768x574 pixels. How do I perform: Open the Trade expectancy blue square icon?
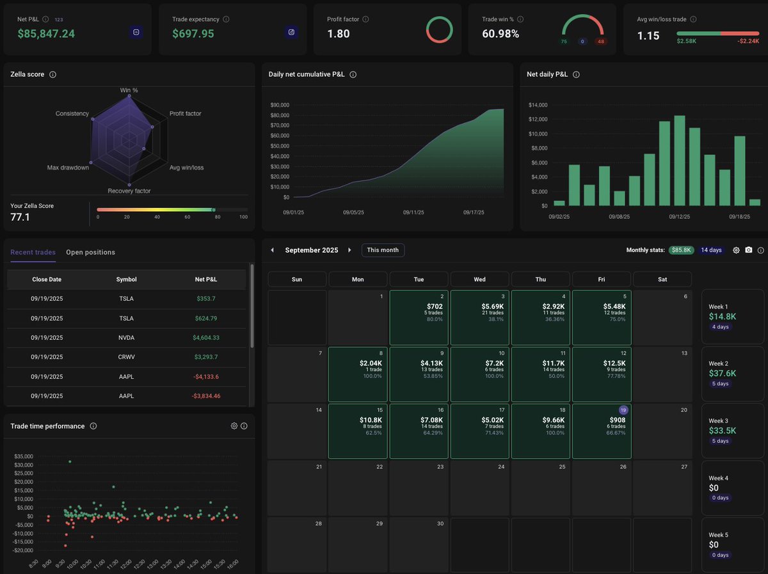291,31
